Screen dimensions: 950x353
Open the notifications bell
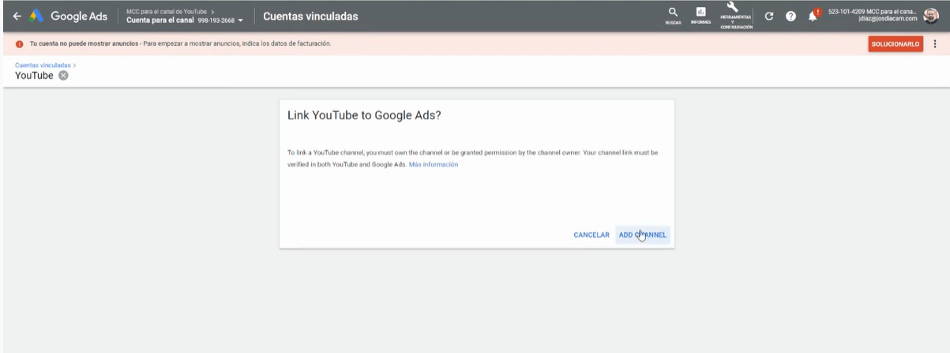tap(813, 16)
